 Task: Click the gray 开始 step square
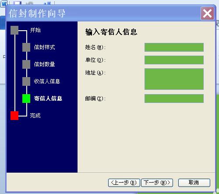14,30
